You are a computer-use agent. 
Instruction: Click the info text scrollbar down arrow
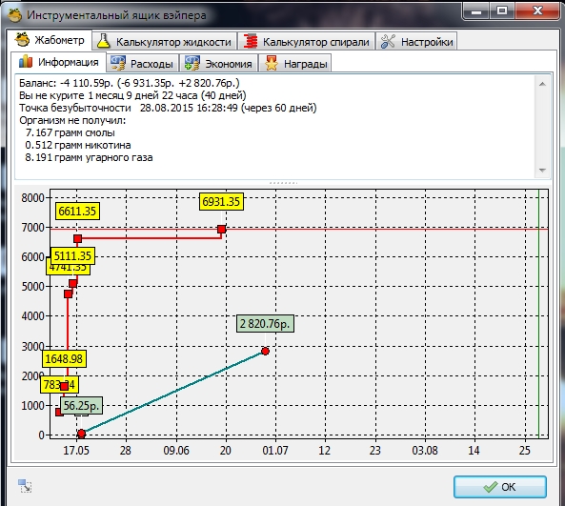pos(542,171)
